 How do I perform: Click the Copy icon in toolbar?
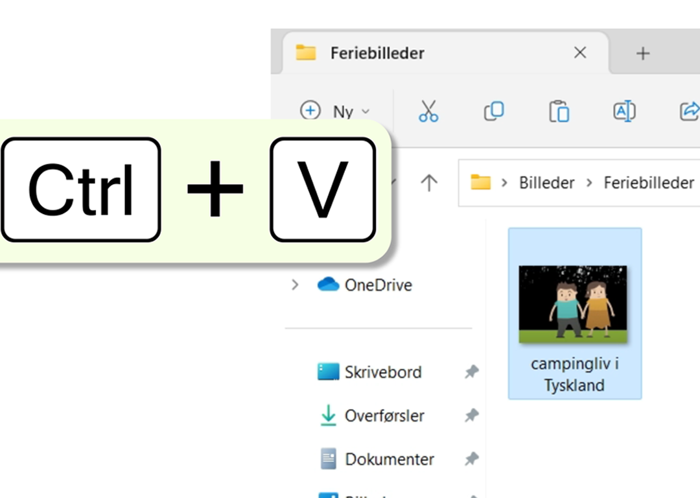pyautogui.click(x=494, y=112)
